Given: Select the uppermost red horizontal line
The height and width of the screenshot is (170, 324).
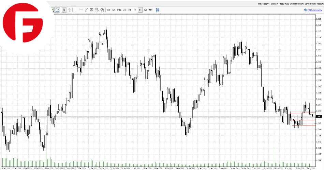Looking at the screenshot, I should 303,113.
